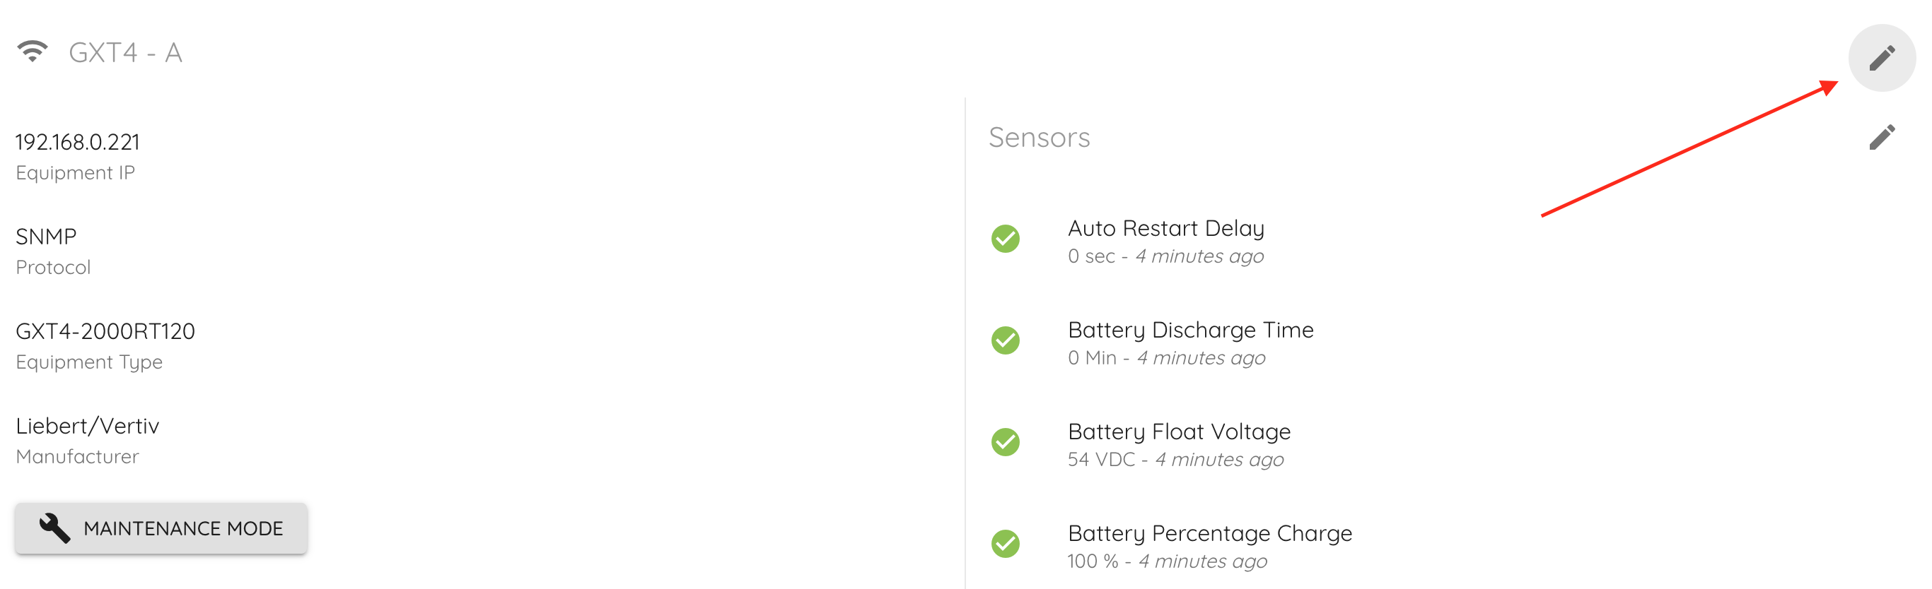Select the Battery Discharge Time sensor
The height and width of the screenshot is (589, 1932).
pos(1190,330)
